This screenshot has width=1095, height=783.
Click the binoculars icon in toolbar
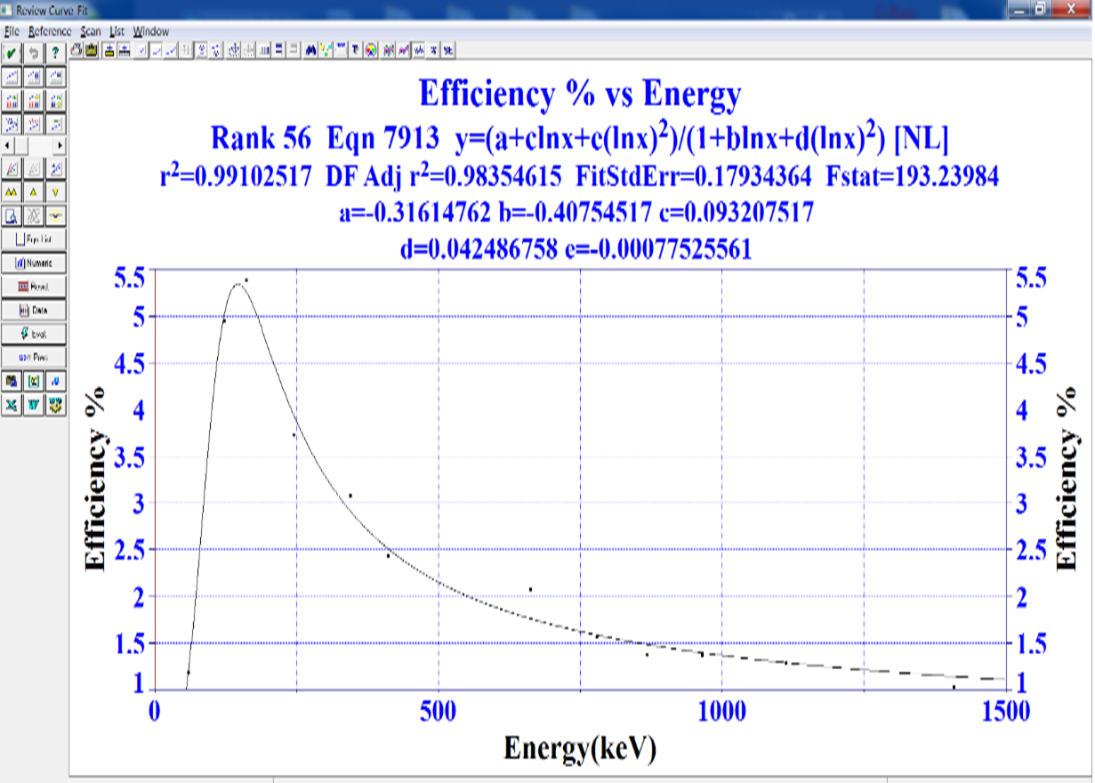click(x=310, y=50)
